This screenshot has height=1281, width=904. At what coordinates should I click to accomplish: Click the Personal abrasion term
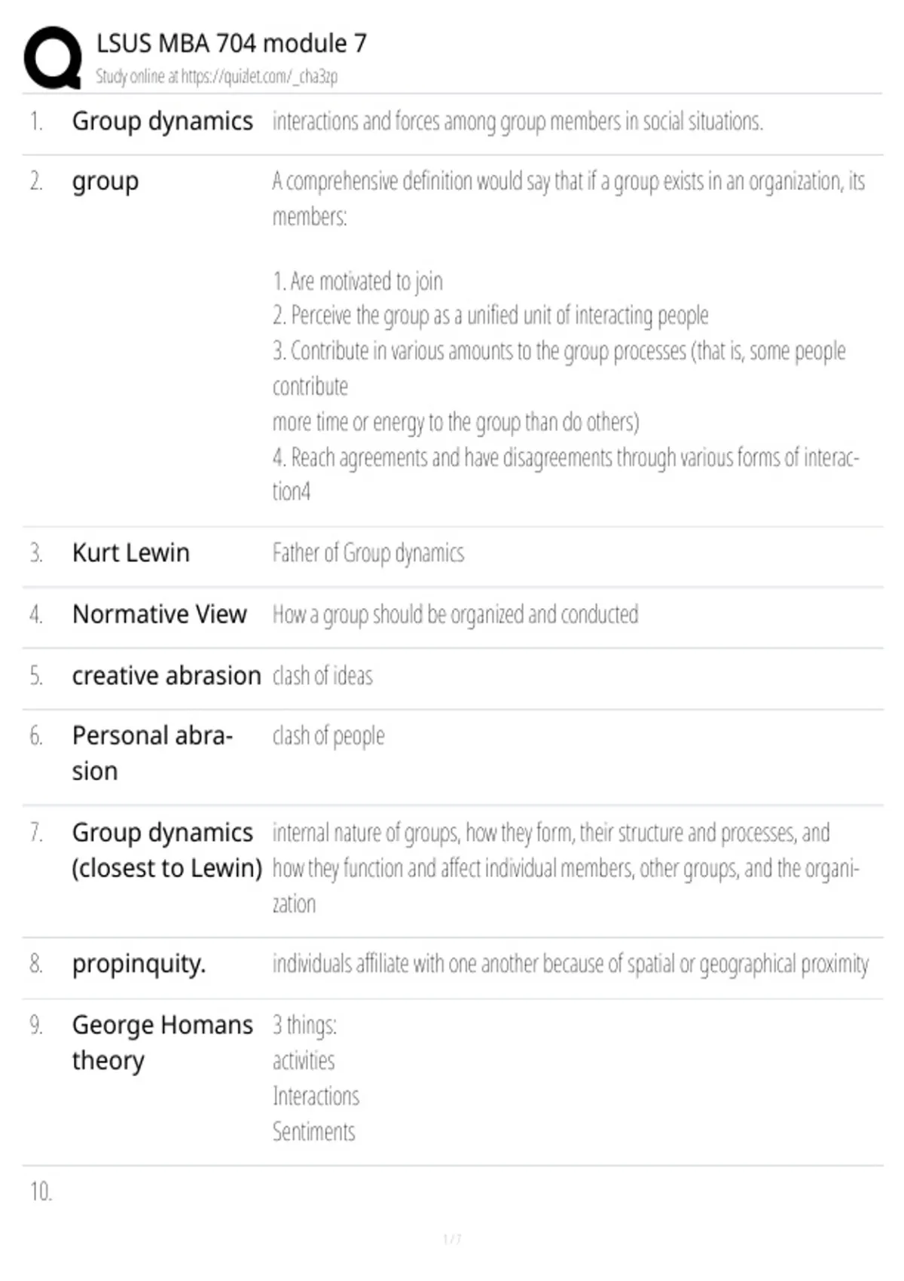[152, 753]
